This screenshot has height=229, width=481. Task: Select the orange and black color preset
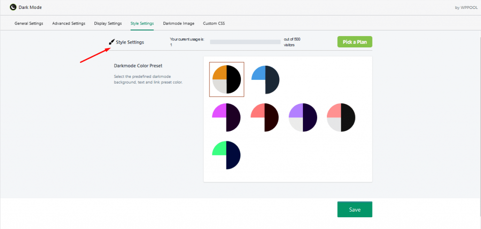coord(227,79)
